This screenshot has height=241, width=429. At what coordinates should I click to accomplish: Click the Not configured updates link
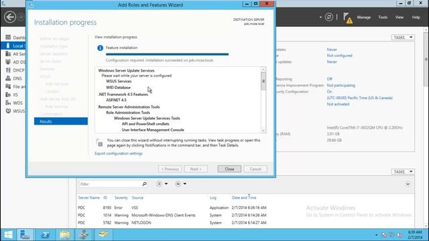pyautogui.click(x=339, y=56)
